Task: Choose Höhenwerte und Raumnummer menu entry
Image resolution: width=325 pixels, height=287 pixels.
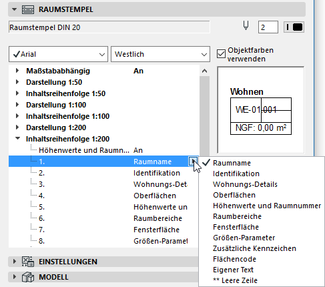Action: click(x=262, y=206)
